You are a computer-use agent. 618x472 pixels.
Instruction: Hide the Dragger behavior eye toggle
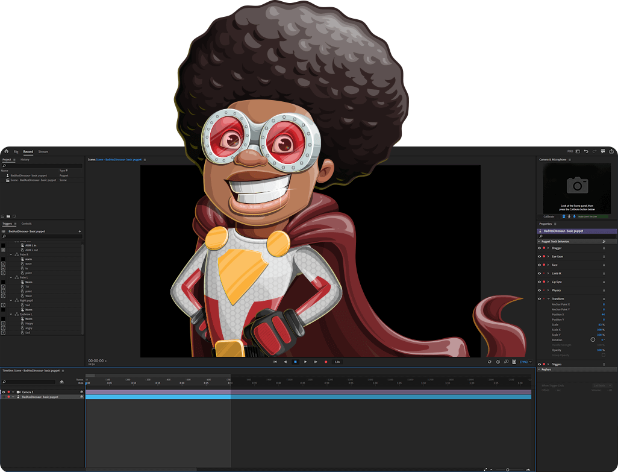tap(539, 248)
